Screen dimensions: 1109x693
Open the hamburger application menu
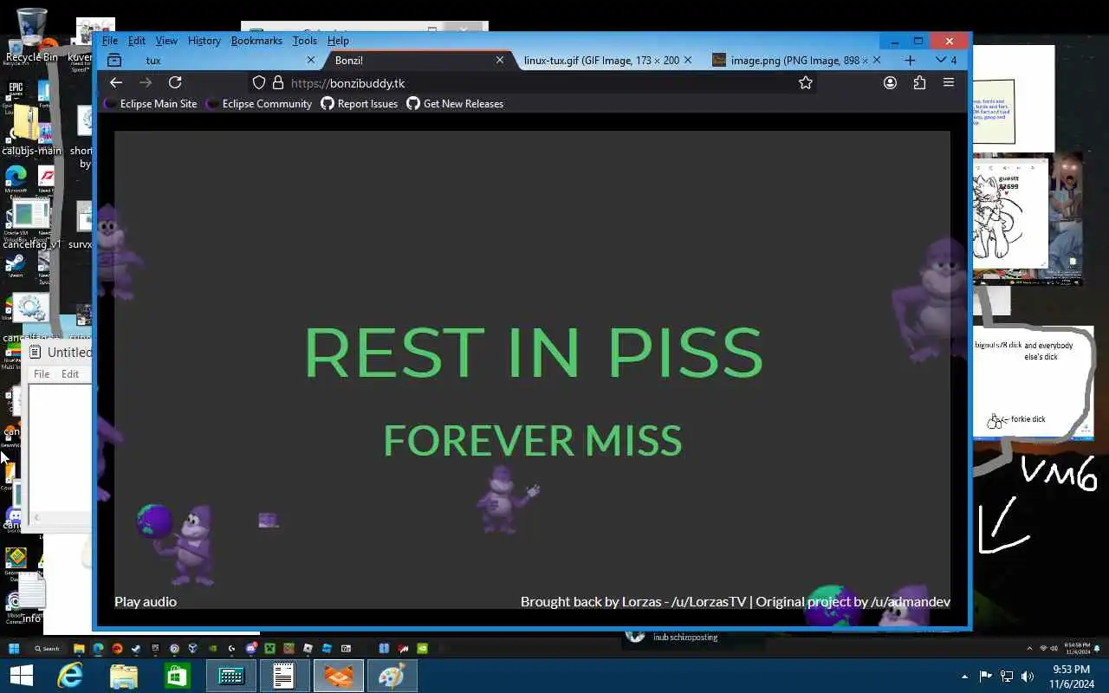(x=949, y=82)
